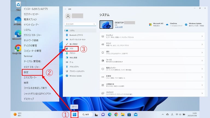
Task: Go back with the Settings back arrow
Action: coord(66,9)
